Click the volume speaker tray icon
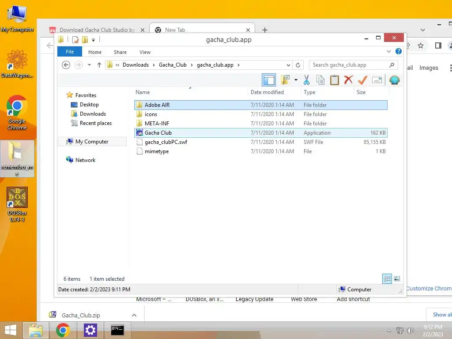The height and width of the screenshot is (339, 452). pyautogui.click(x=410, y=330)
